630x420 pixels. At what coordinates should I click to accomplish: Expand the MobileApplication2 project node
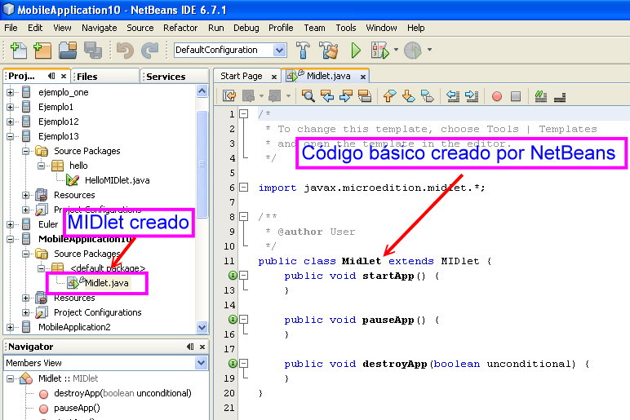10,327
